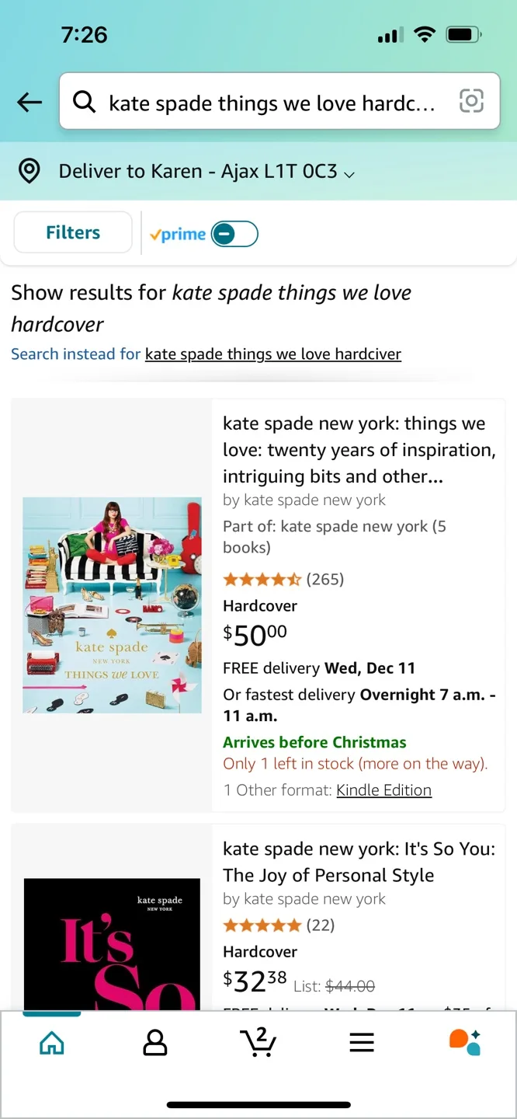Tap the magnifying glass search icon
This screenshot has height=1119, width=517.
84,101
